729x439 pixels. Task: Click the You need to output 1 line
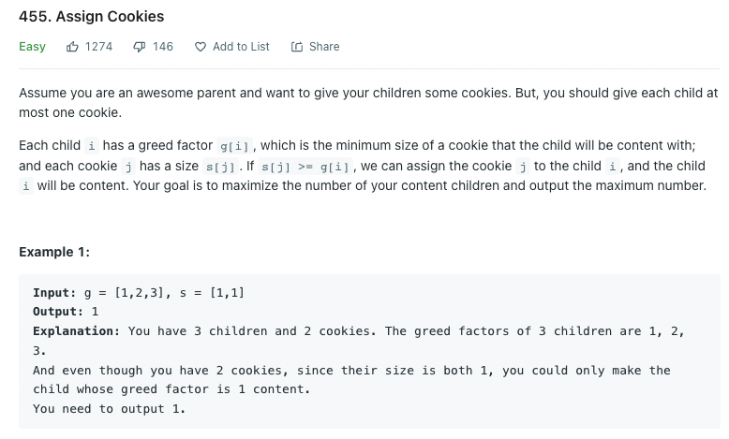[110, 409]
